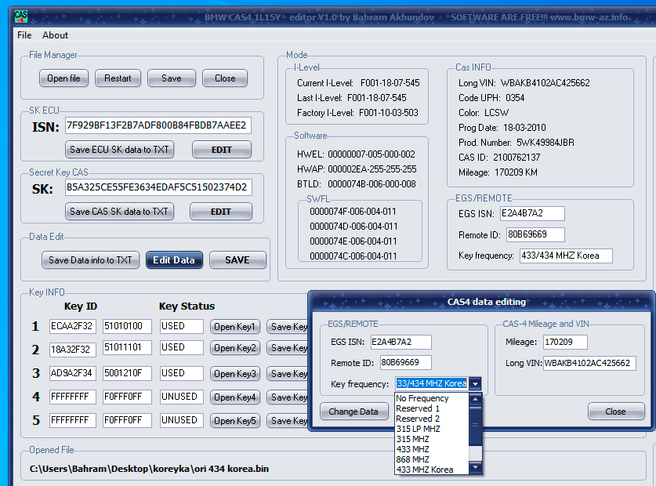The height and width of the screenshot is (486, 656).
Task: Open the About menu
Action: click(55, 35)
